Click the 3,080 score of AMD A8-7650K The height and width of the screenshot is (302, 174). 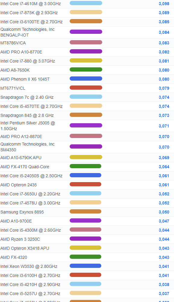(x=164, y=70)
